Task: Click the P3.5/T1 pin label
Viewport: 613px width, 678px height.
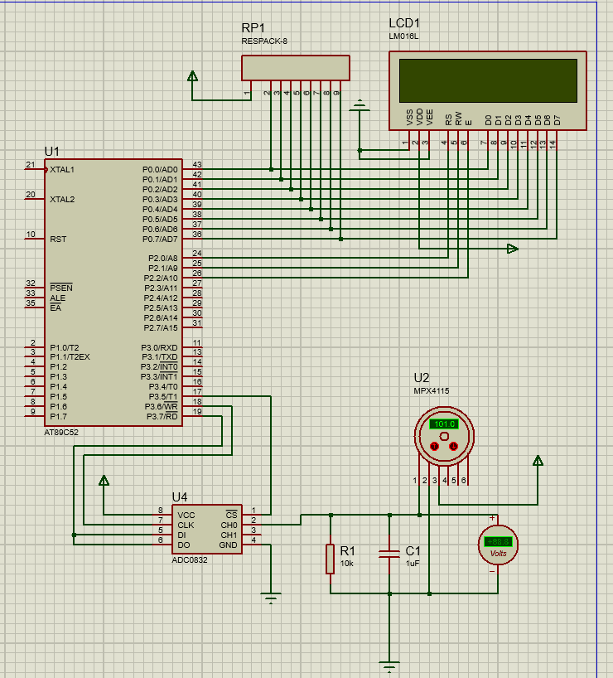Action: click(x=163, y=396)
